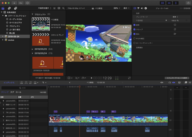
Task: Click the 歪み distort on-screen control icon
Action: point(175,34)
